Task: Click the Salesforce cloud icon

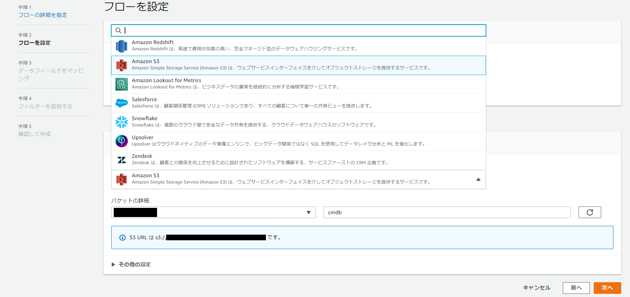Action: tap(121, 103)
